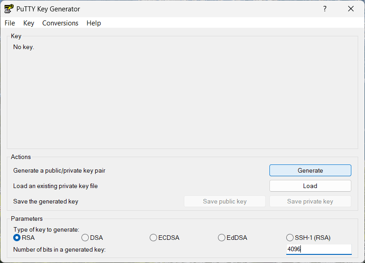365x263 pixels.
Task: Open the Help menu
Action: (94, 23)
